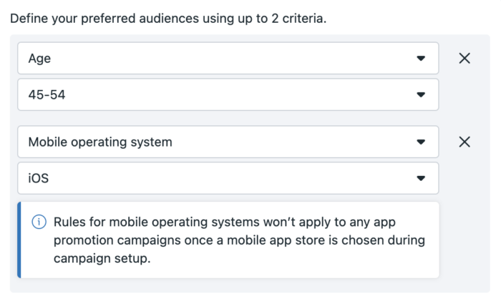This screenshot has width=501, height=299.
Task: Click the 'Mobile operating system' label text
Action: [100, 142]
